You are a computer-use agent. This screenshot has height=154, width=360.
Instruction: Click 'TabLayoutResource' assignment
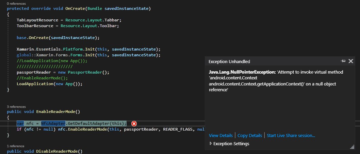(x=37, y=20)
